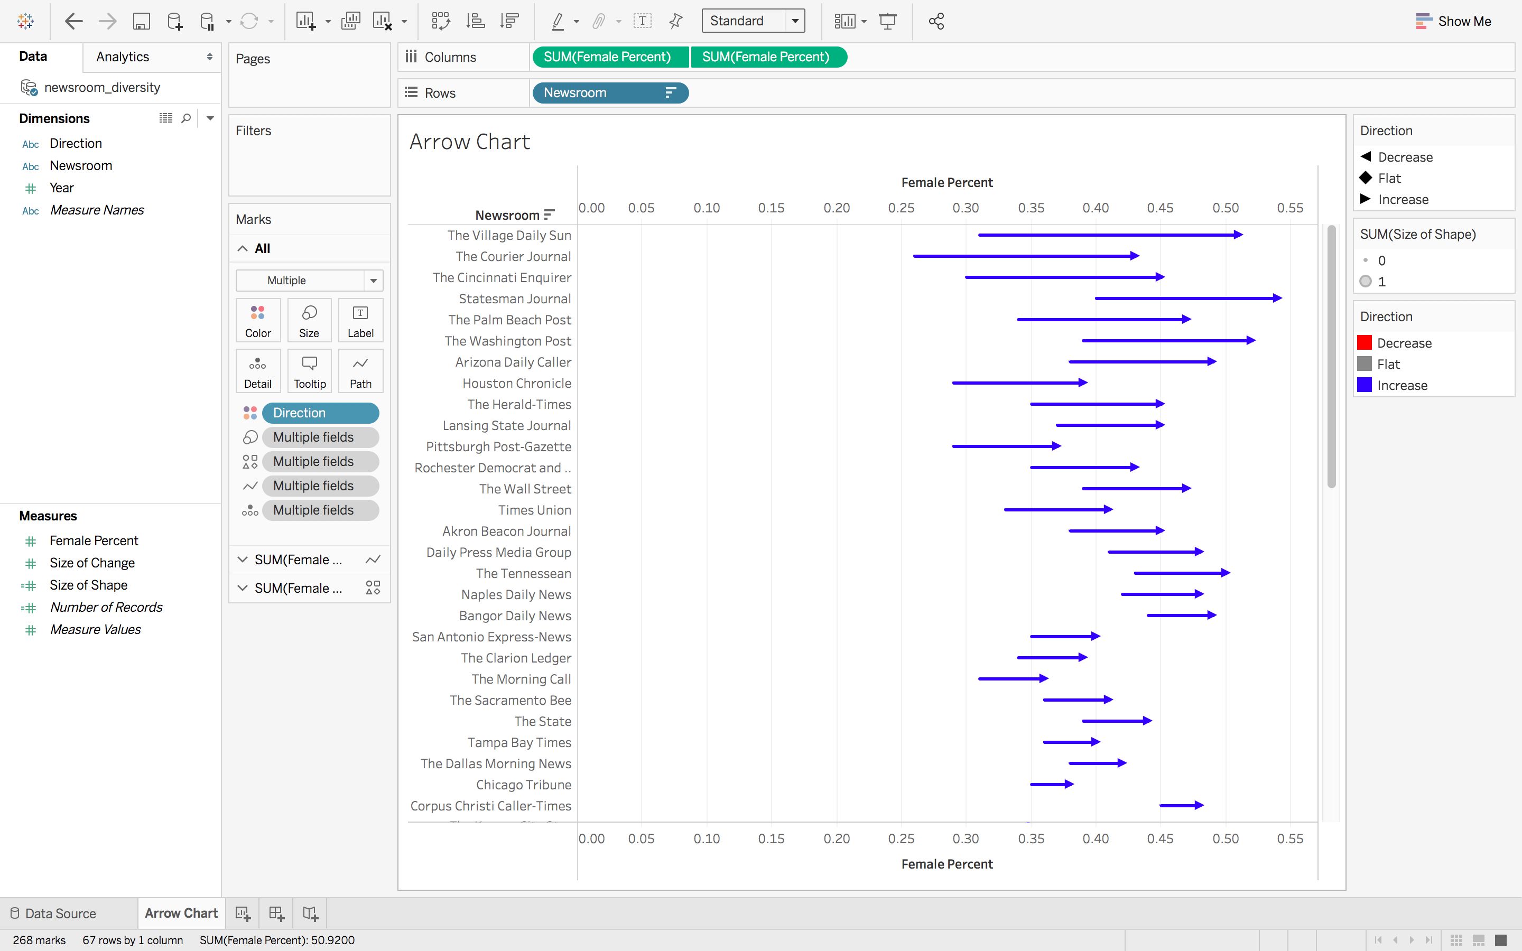
Task: Open the Tooltip card in Marks
Action: pyautogui.click(x=309, y=370)
